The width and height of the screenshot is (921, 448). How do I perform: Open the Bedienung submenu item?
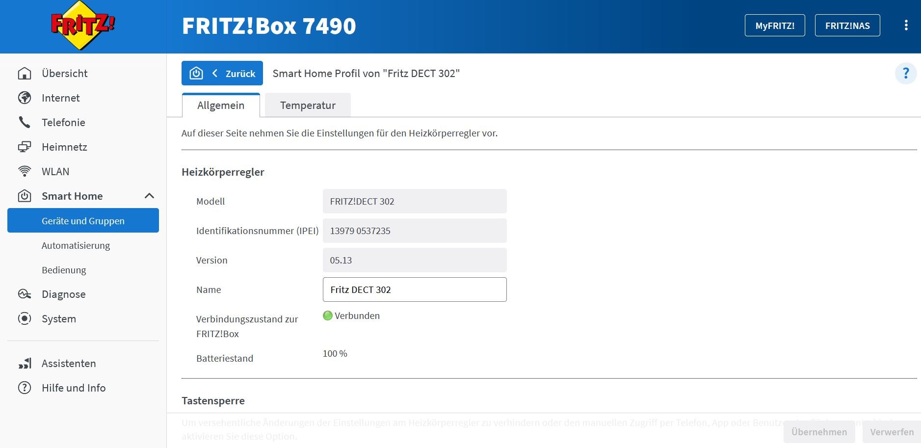click(64, 270)
